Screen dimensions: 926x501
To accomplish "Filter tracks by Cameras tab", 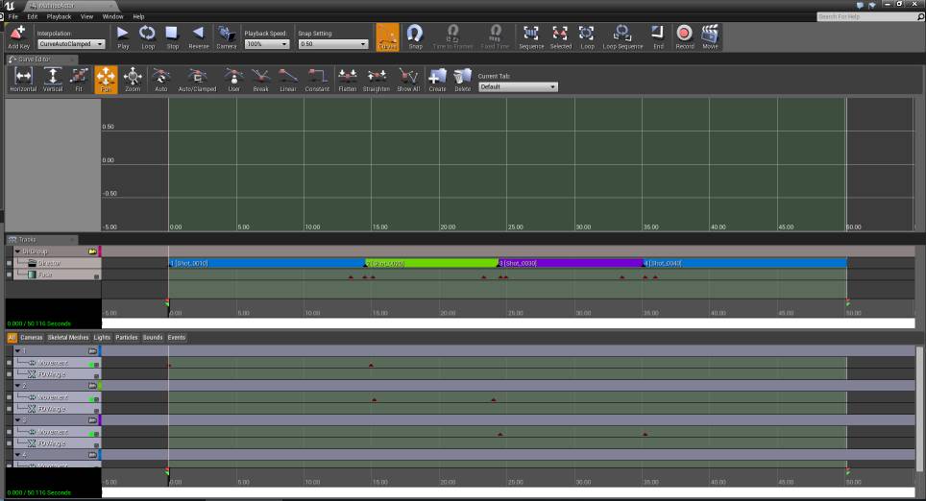I will 32,338.
